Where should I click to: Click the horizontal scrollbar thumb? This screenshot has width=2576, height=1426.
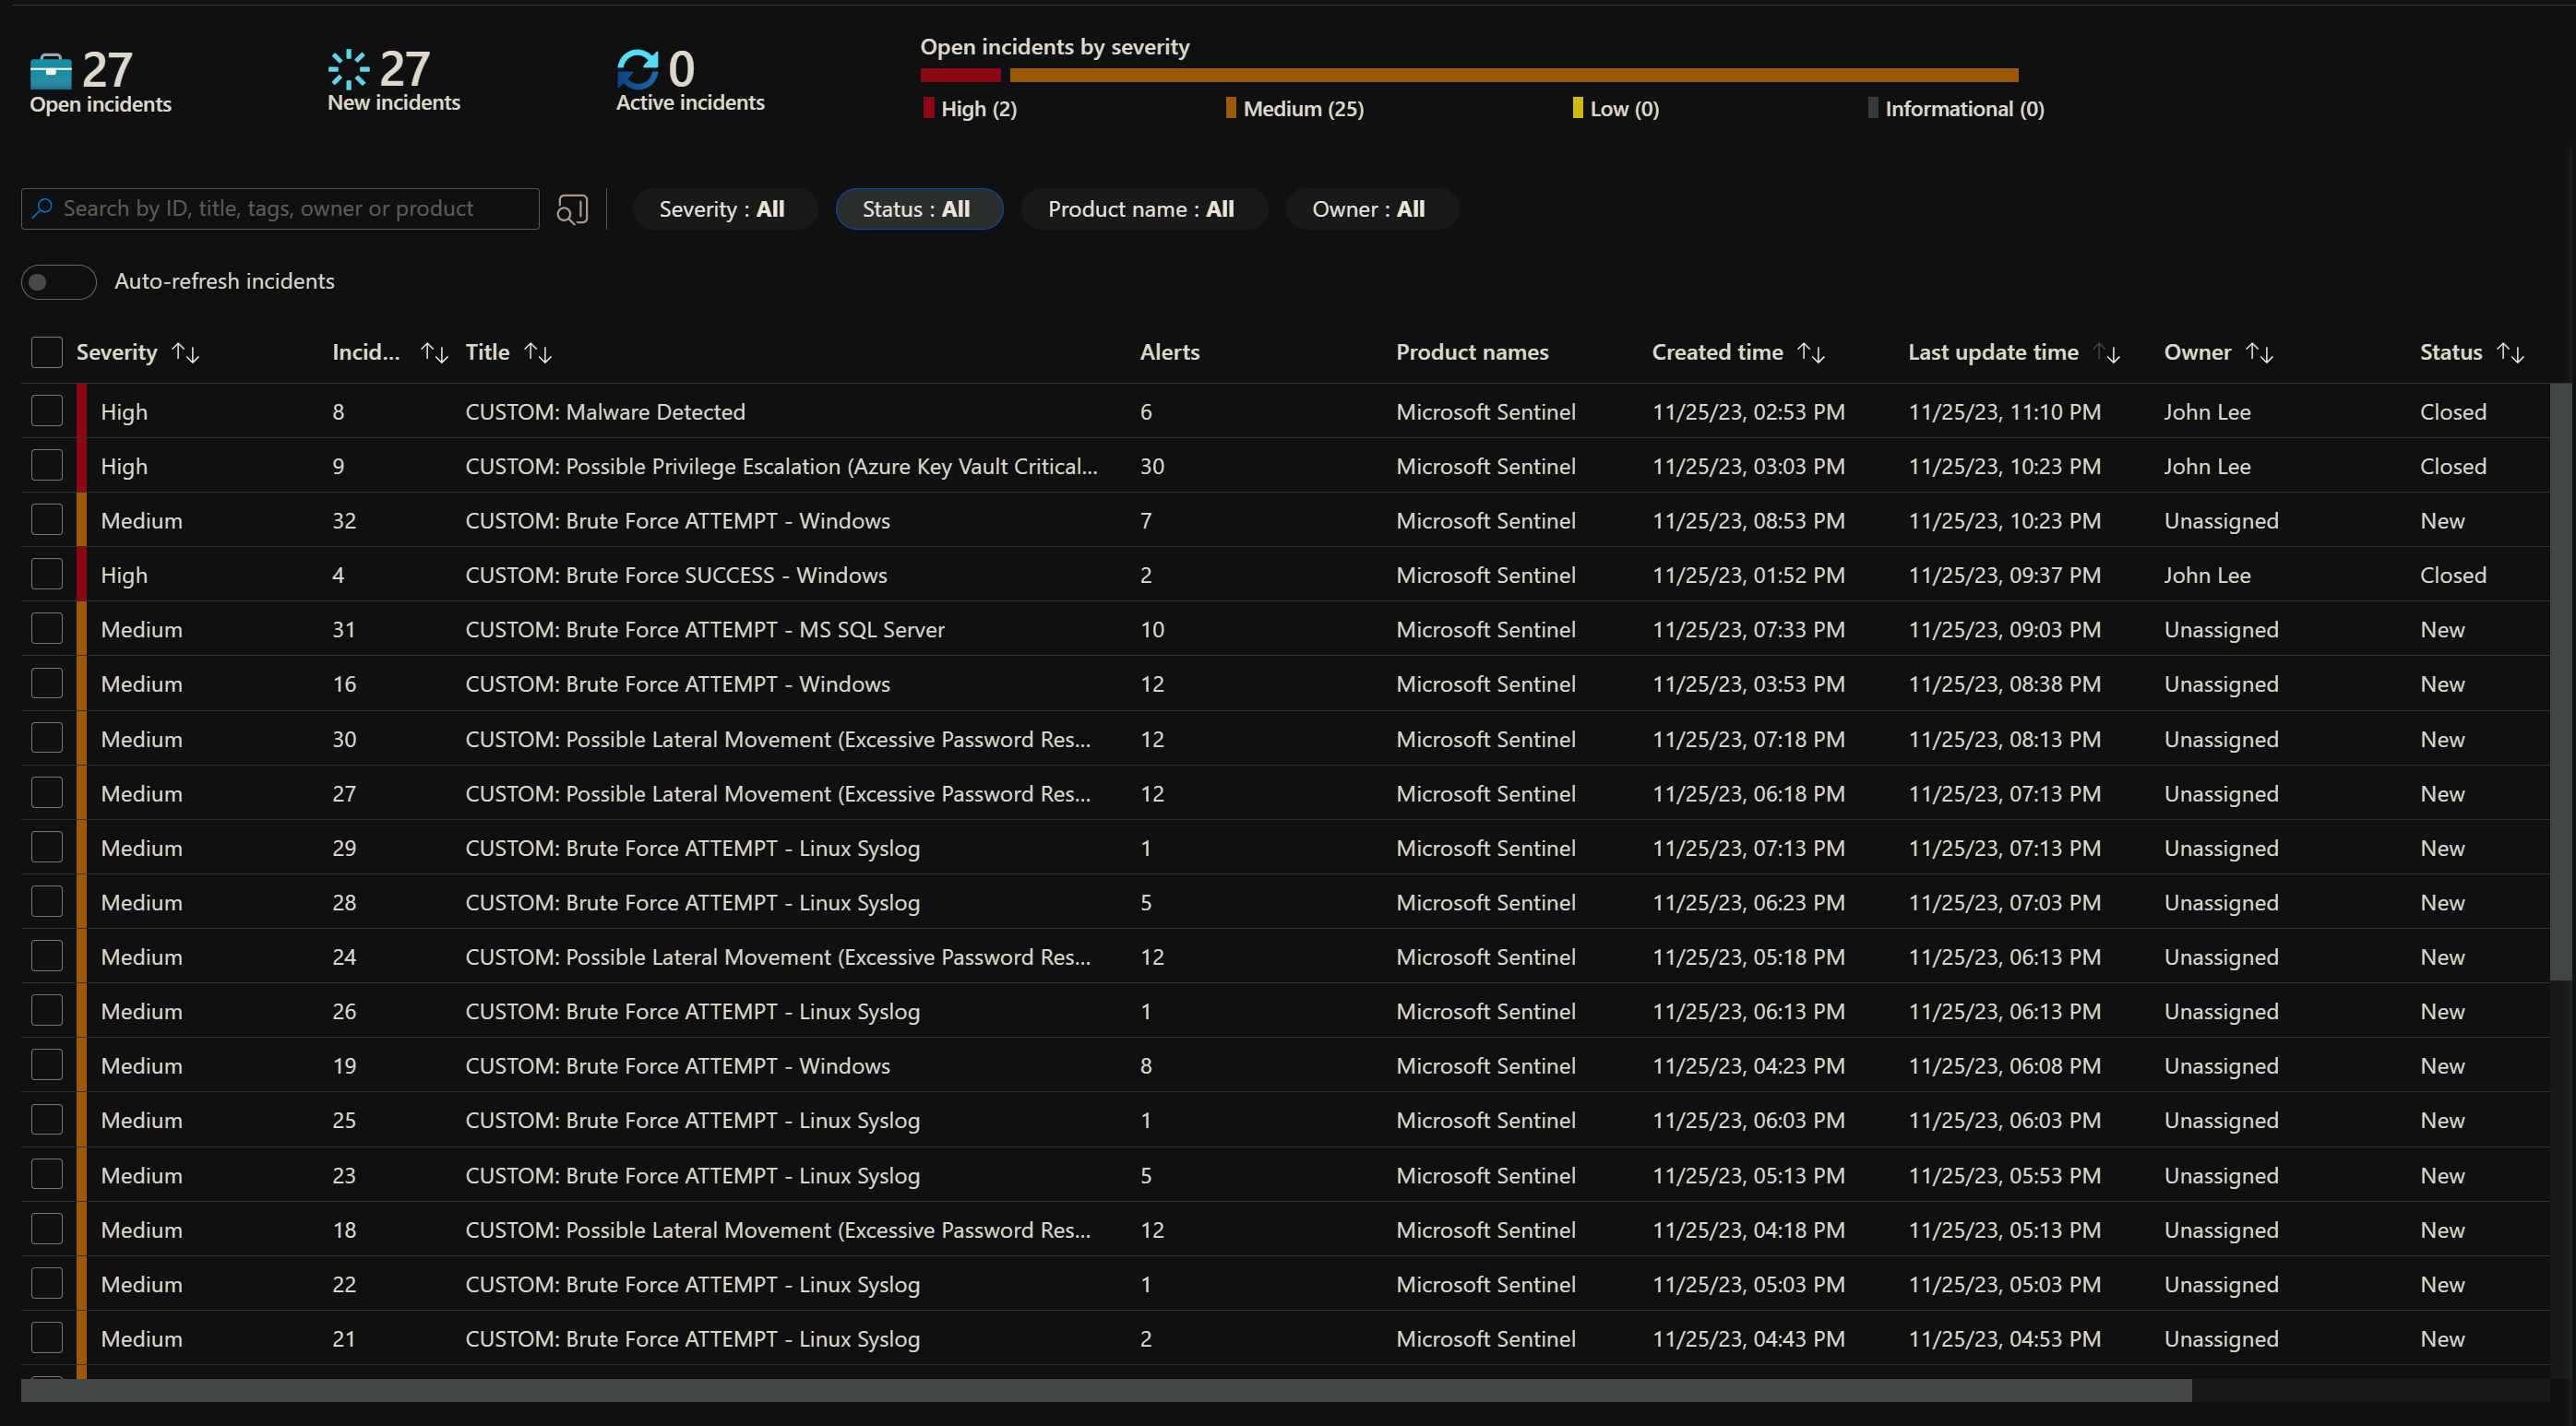click(1106, 1390)
